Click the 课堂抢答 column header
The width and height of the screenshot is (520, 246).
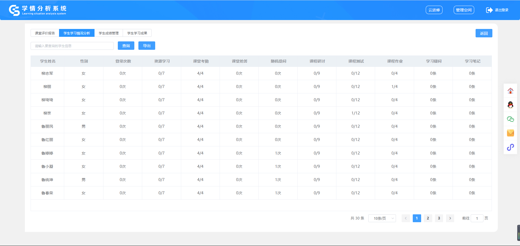pyautogui.click(x=240, y=61)
